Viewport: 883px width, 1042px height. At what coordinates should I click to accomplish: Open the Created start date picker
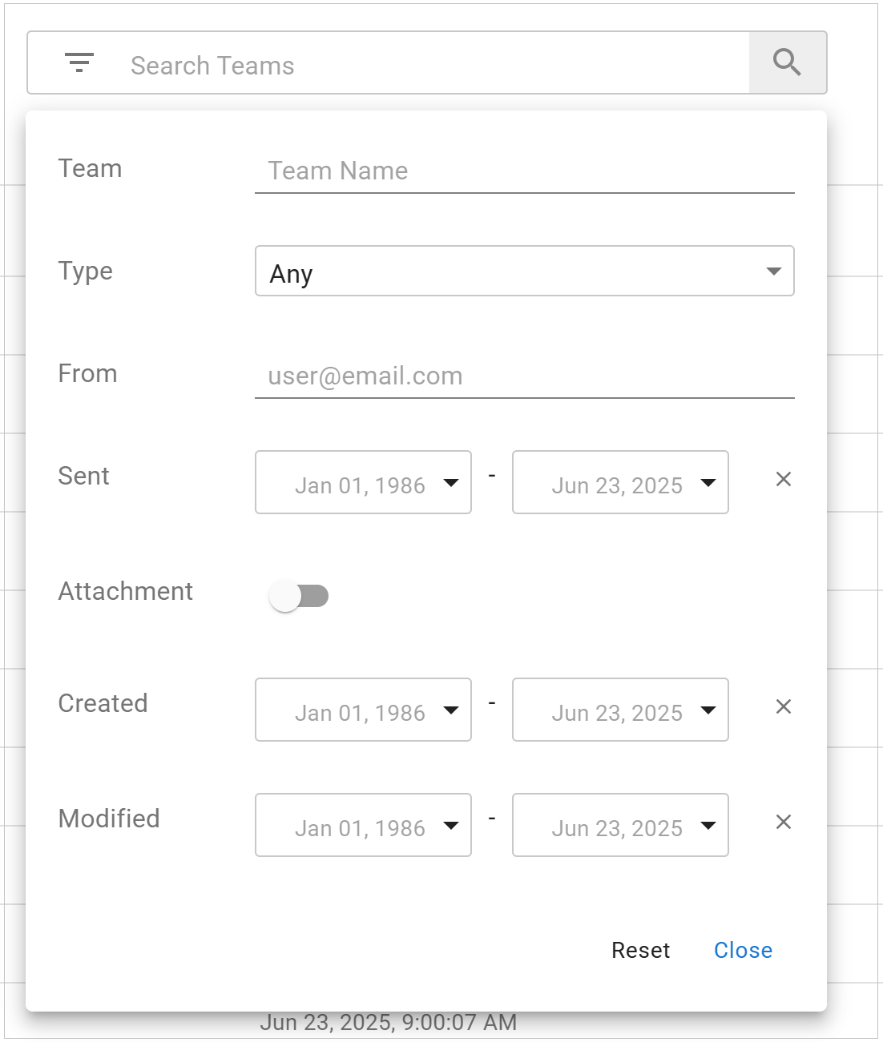(363, 710)
